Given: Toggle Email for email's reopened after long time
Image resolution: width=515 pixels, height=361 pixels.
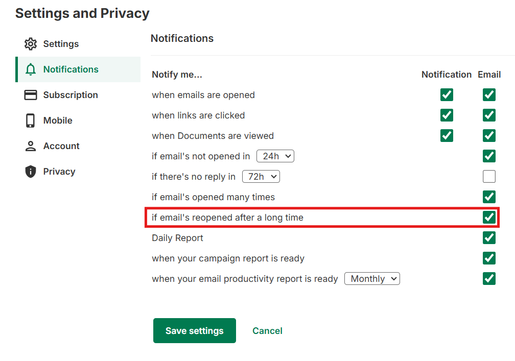Looking at the screenshot, I should (x=489, y=218).
